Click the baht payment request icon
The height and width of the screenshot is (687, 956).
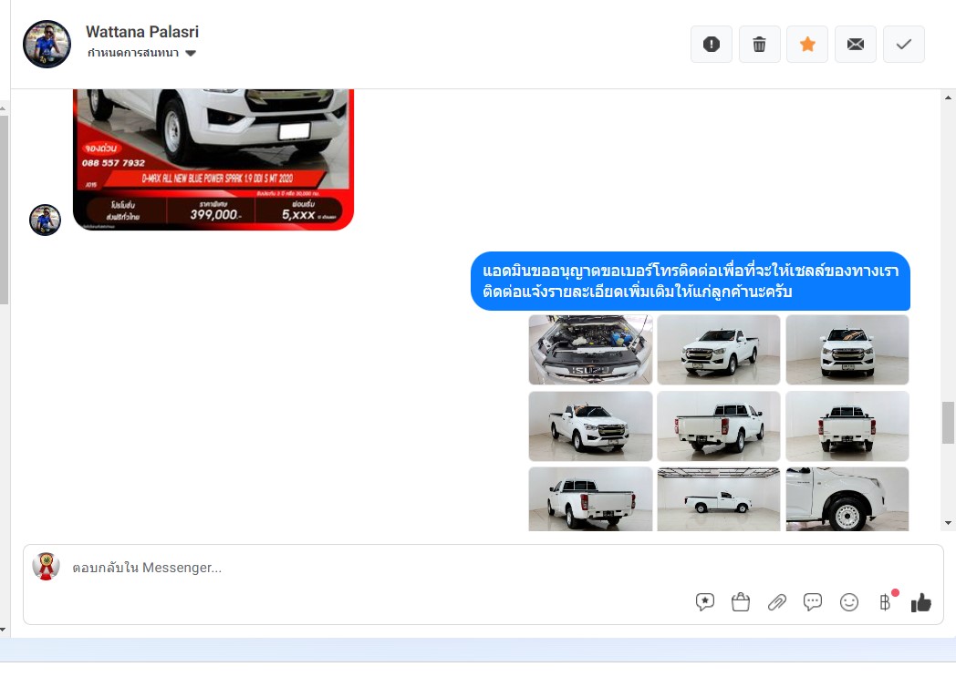point(884,602)
